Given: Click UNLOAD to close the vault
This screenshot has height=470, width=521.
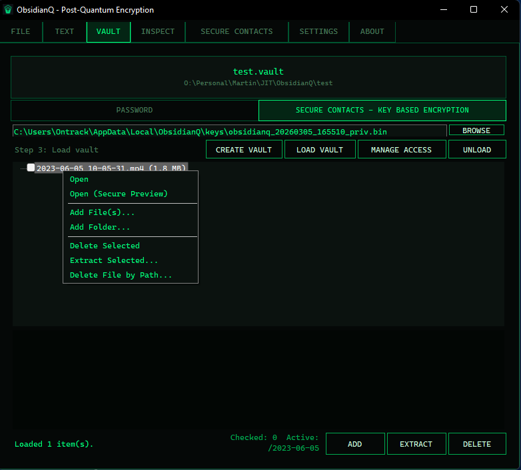Looking at the screenshot, I should pyautogui.click(x=477, y=149).
